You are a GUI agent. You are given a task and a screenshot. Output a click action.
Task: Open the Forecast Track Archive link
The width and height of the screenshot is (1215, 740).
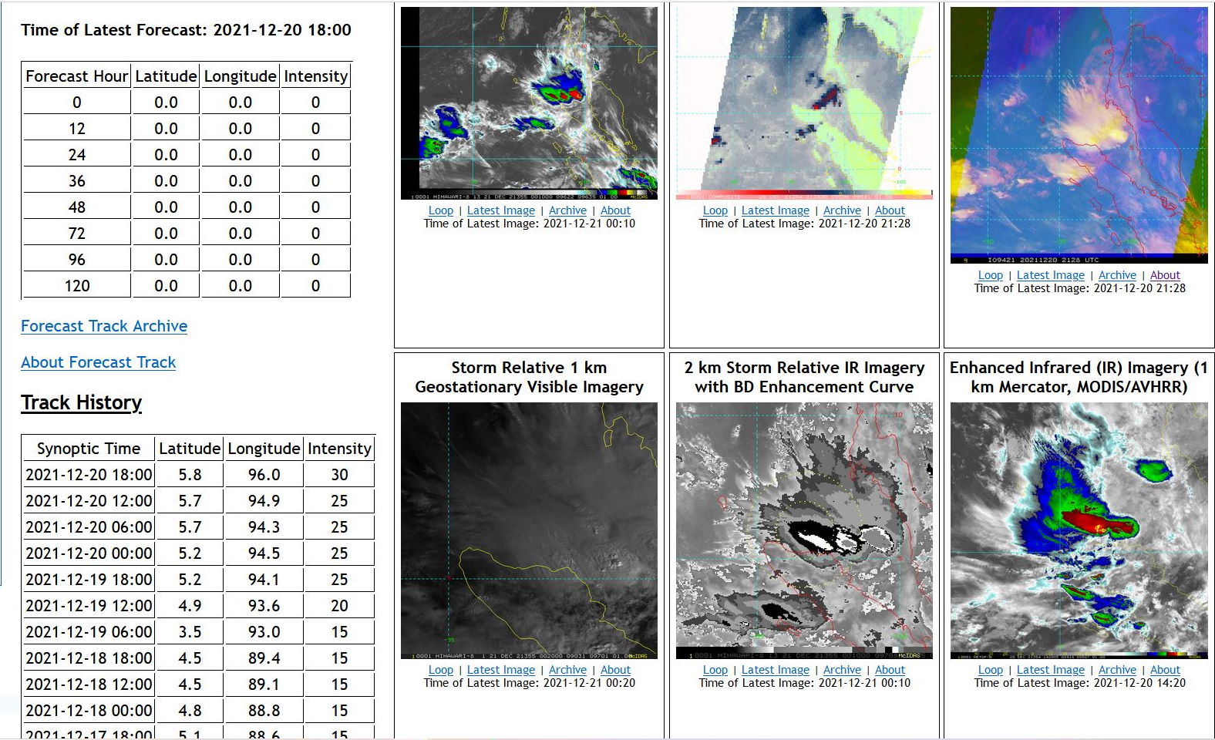104,326
